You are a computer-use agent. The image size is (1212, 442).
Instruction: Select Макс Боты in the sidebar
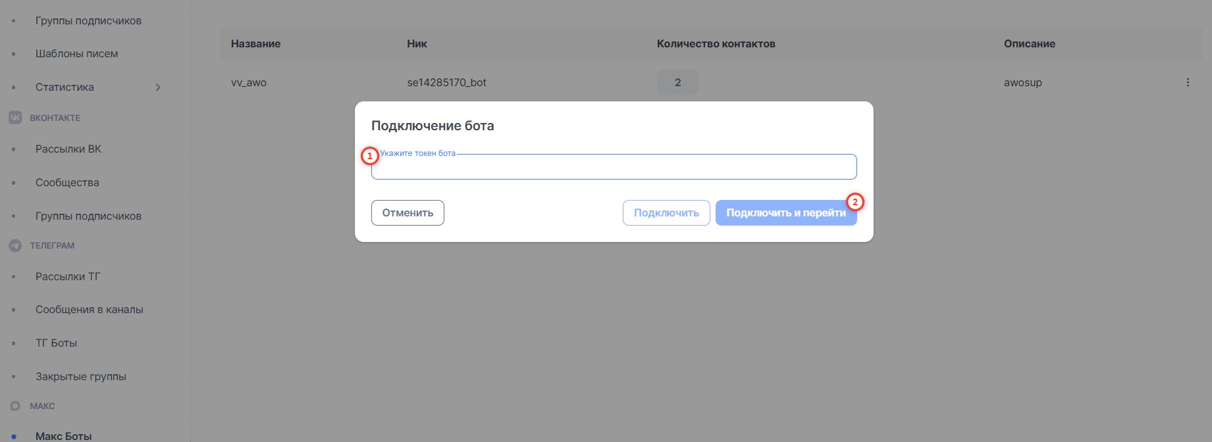pos(64,436)
